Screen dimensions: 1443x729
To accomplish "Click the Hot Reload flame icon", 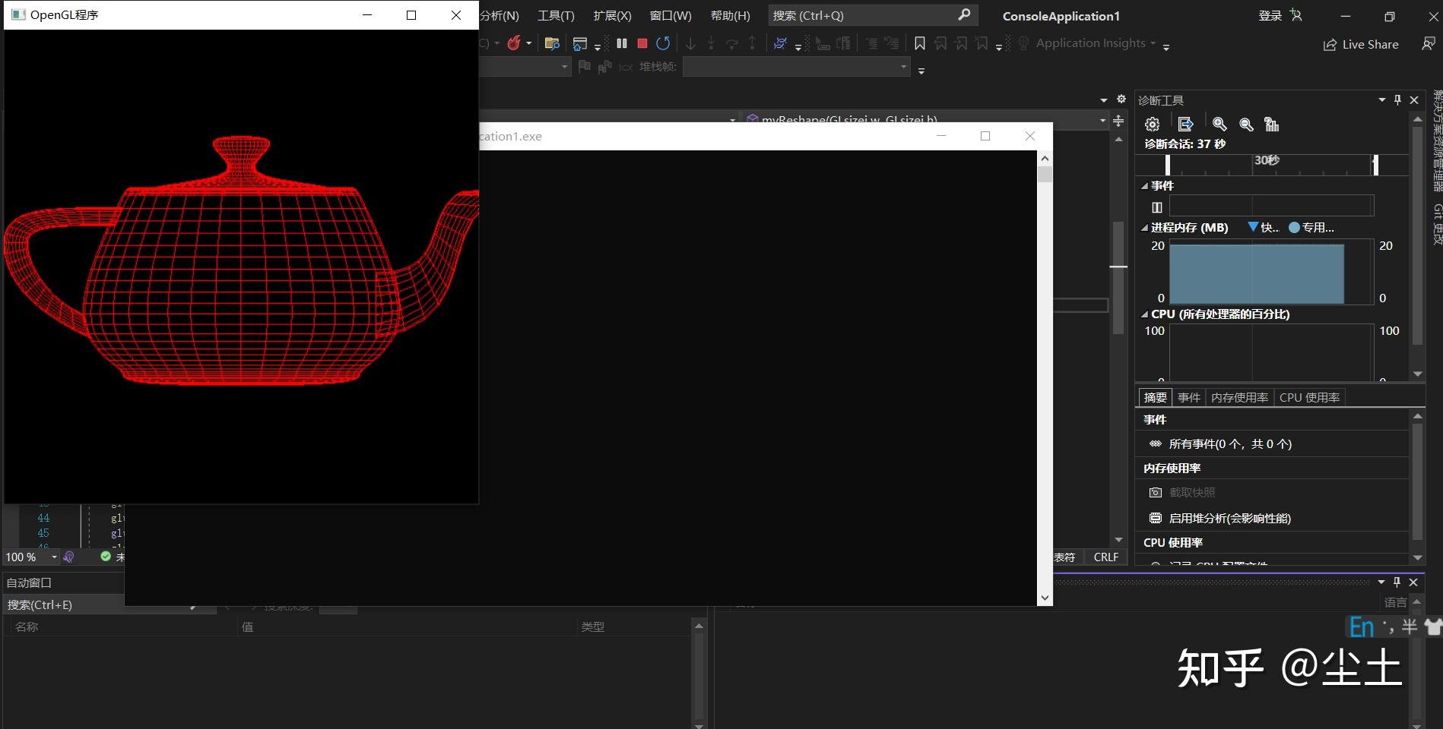I will point(515,43).
